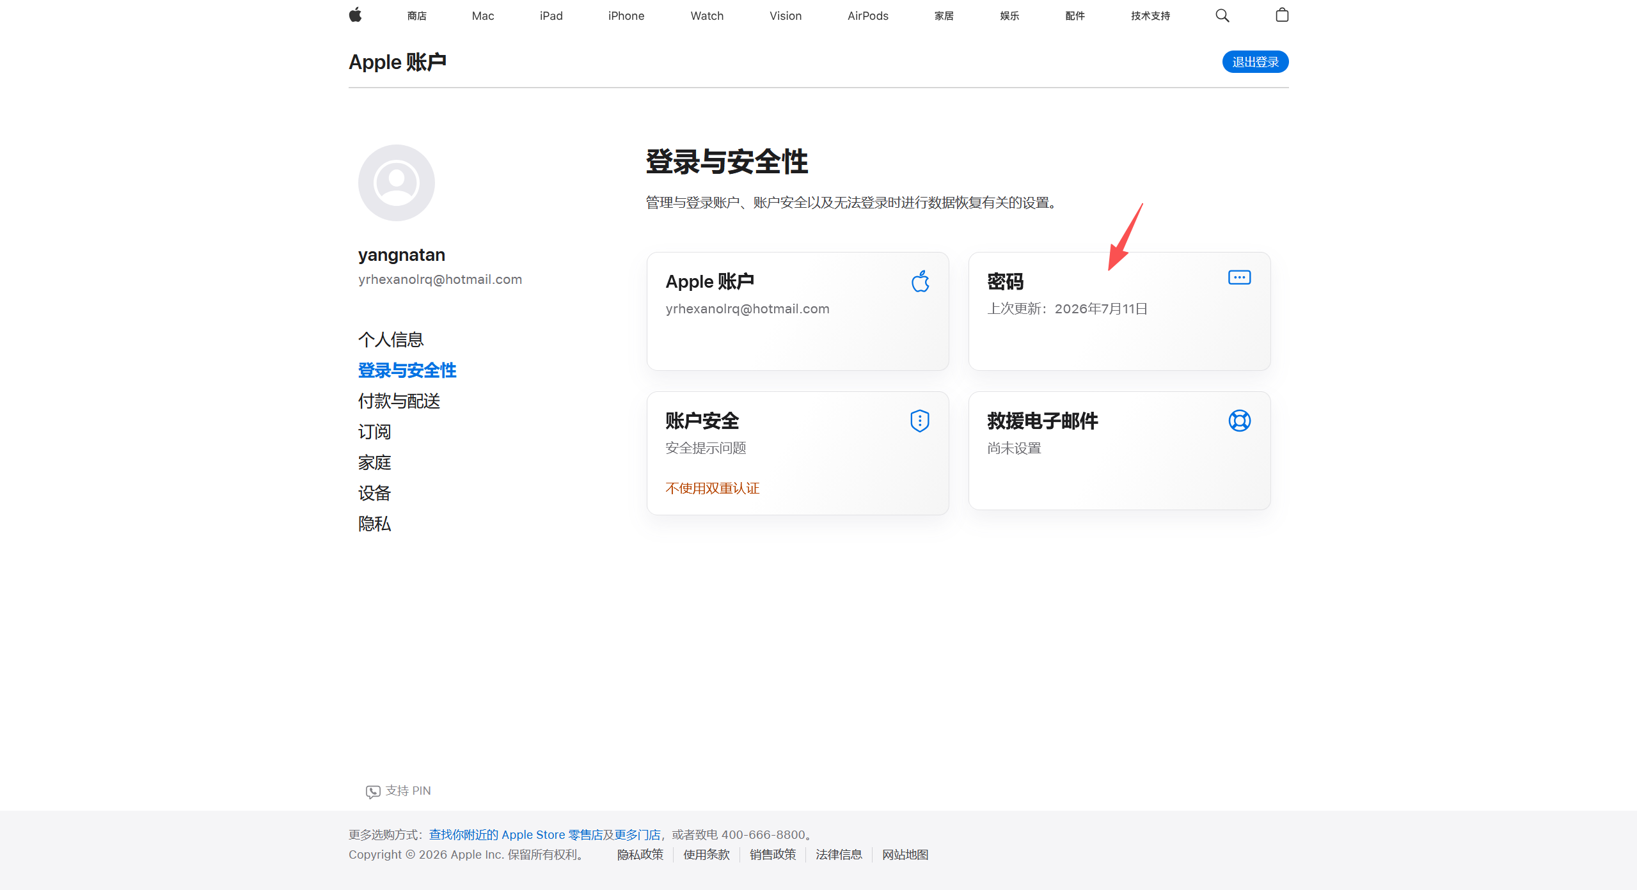This screenshot has width=1637, height=890.
Task: Go to 付款与配送 in the sidebar
Action: [x=399, y=401]
